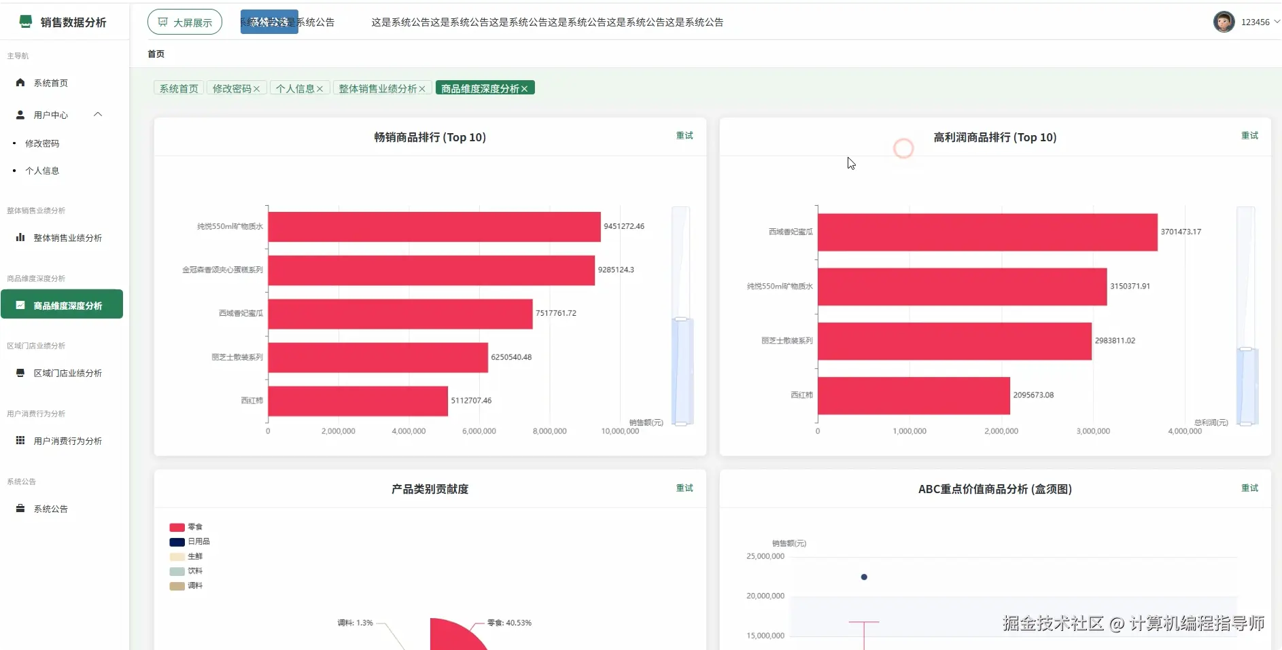Open 个人信息 in the sidebar
Image resolution: width=1282 pixels, height=650 pixels.
pyautogui.click(x=42, y=170)
